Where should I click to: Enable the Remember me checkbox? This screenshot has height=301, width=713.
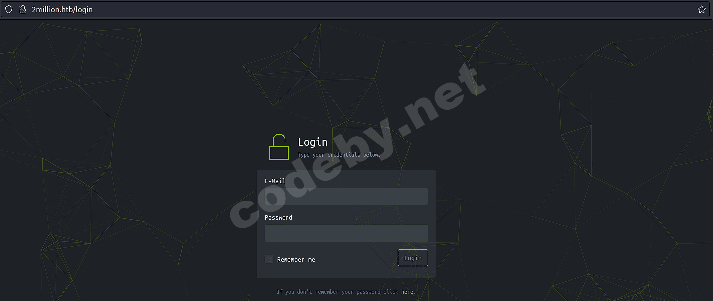pos(269,259)
